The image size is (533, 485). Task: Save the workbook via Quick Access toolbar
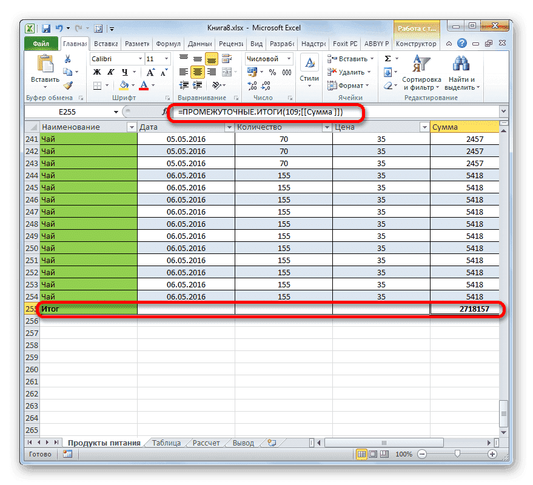[45, 28]
